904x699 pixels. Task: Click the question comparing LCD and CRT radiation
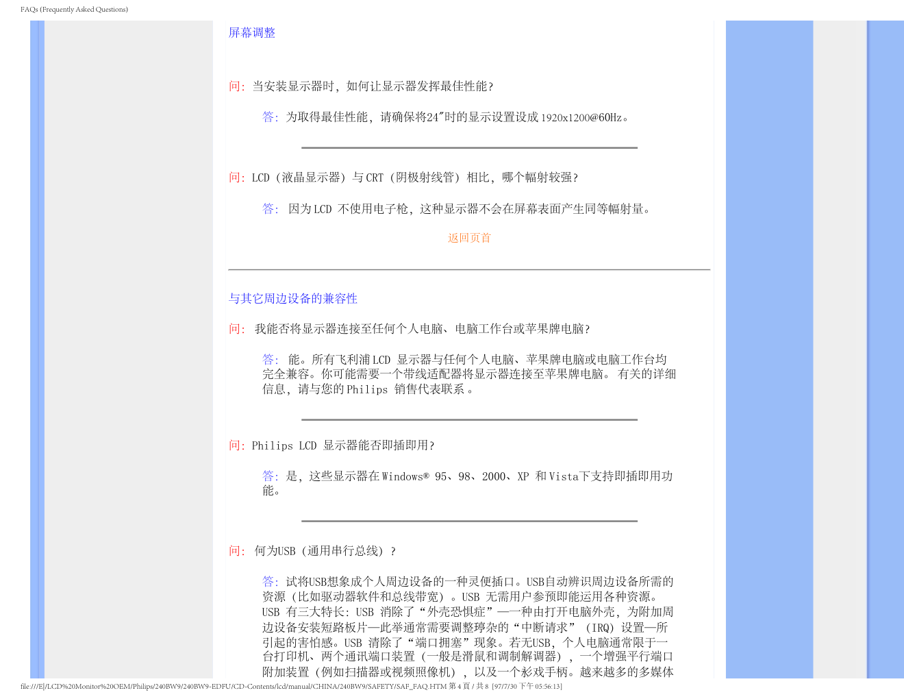click(415, 177)
